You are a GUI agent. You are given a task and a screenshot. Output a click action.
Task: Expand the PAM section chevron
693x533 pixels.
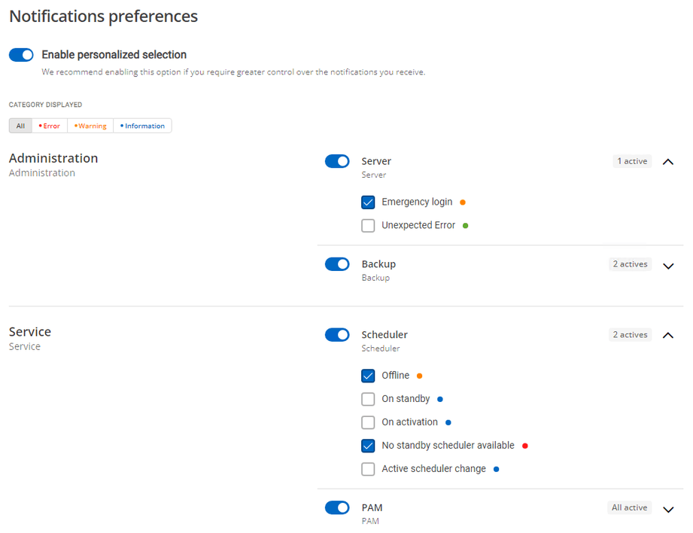pyautogui.click(x=668, y=510)
